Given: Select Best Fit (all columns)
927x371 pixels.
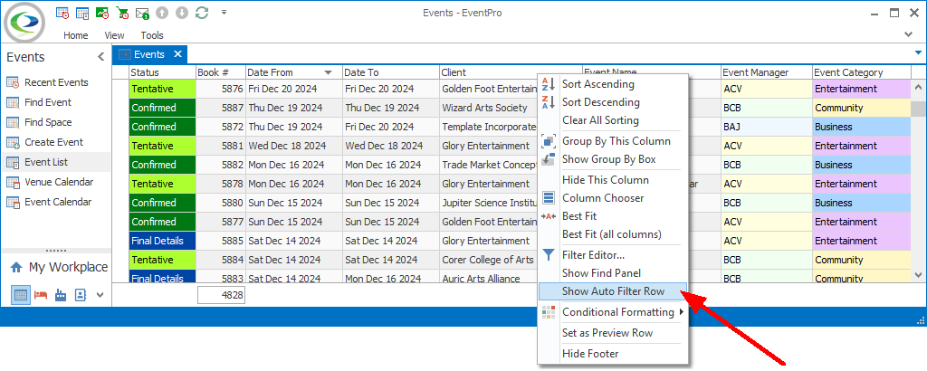Looking at the screenshot, I should tap(613, 234).
